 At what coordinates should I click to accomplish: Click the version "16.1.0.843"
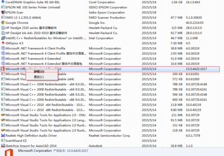tap(193, 2)
